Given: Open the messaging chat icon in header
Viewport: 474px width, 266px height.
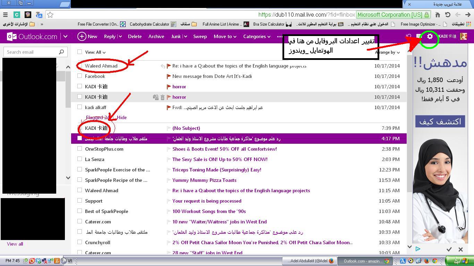Looking at the screenshot, I should (419, 36).
